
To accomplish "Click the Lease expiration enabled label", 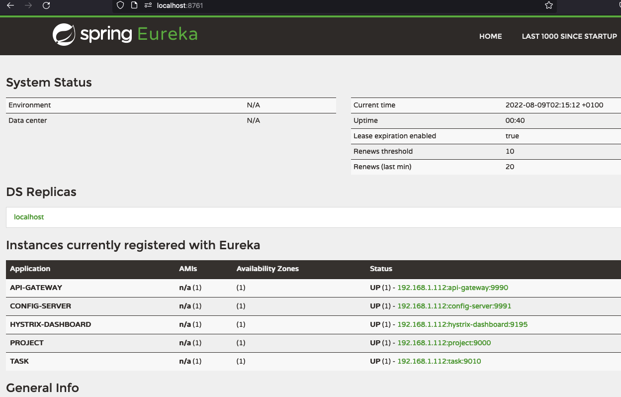I will pos(395,136).
